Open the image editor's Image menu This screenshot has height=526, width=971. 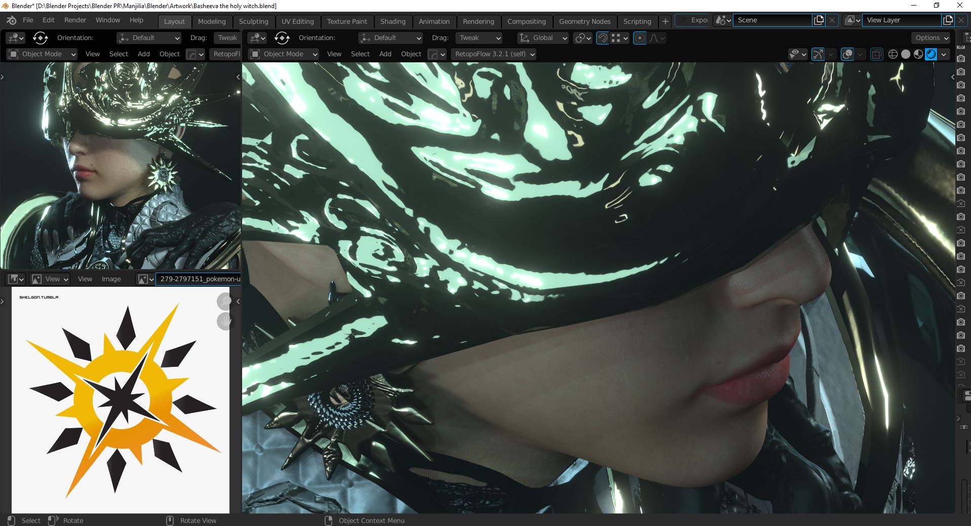coord(111,279)
